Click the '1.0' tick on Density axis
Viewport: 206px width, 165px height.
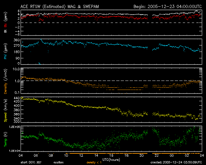(x=17, y=81)
